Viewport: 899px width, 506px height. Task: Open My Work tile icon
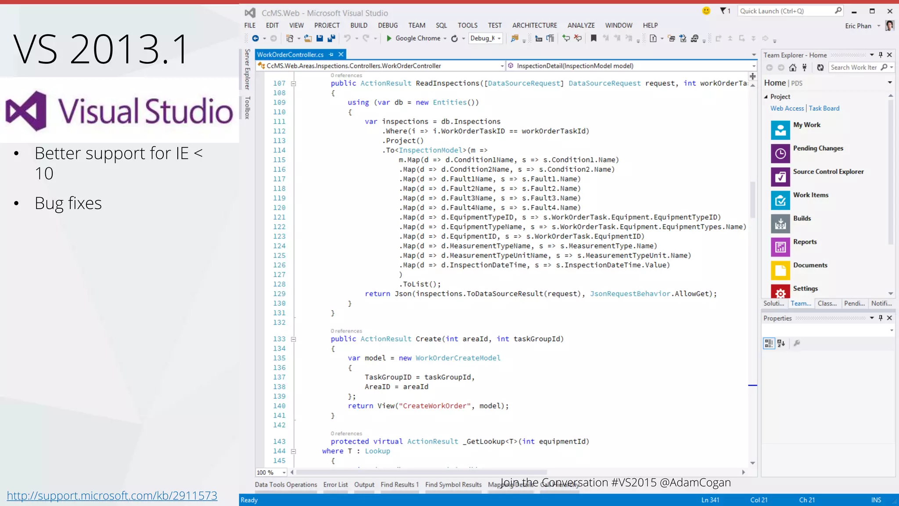click(x=780, y=130)
